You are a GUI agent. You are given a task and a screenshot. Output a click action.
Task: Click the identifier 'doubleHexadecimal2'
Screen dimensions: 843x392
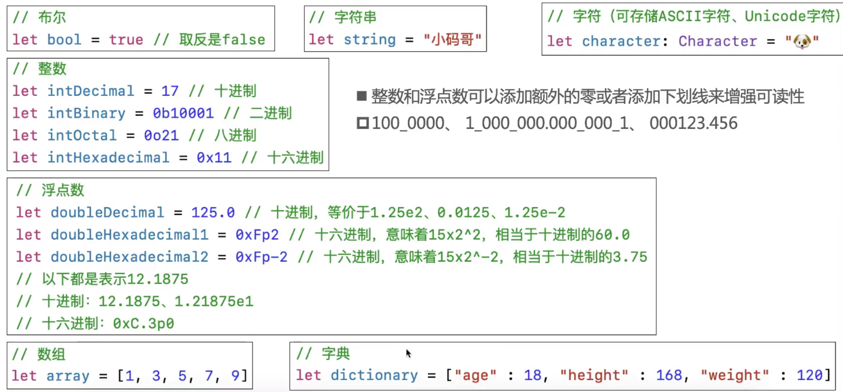[x=130, y=257]
